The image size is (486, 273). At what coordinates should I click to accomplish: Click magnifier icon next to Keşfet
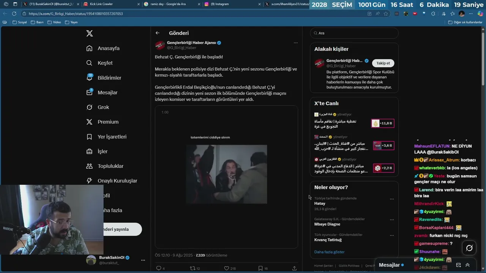(x=89, y=63)
